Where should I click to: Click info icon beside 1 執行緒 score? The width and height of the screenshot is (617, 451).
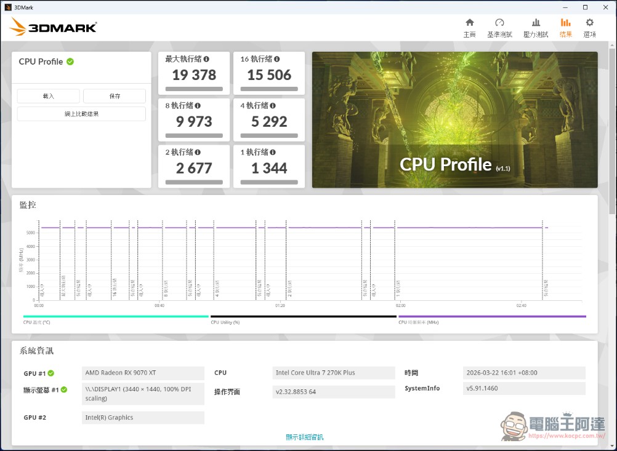pyautogui.click(x=273, y=152)
